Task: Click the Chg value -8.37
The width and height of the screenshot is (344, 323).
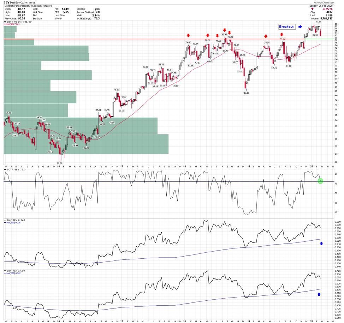Action: (x=329, y=12)
